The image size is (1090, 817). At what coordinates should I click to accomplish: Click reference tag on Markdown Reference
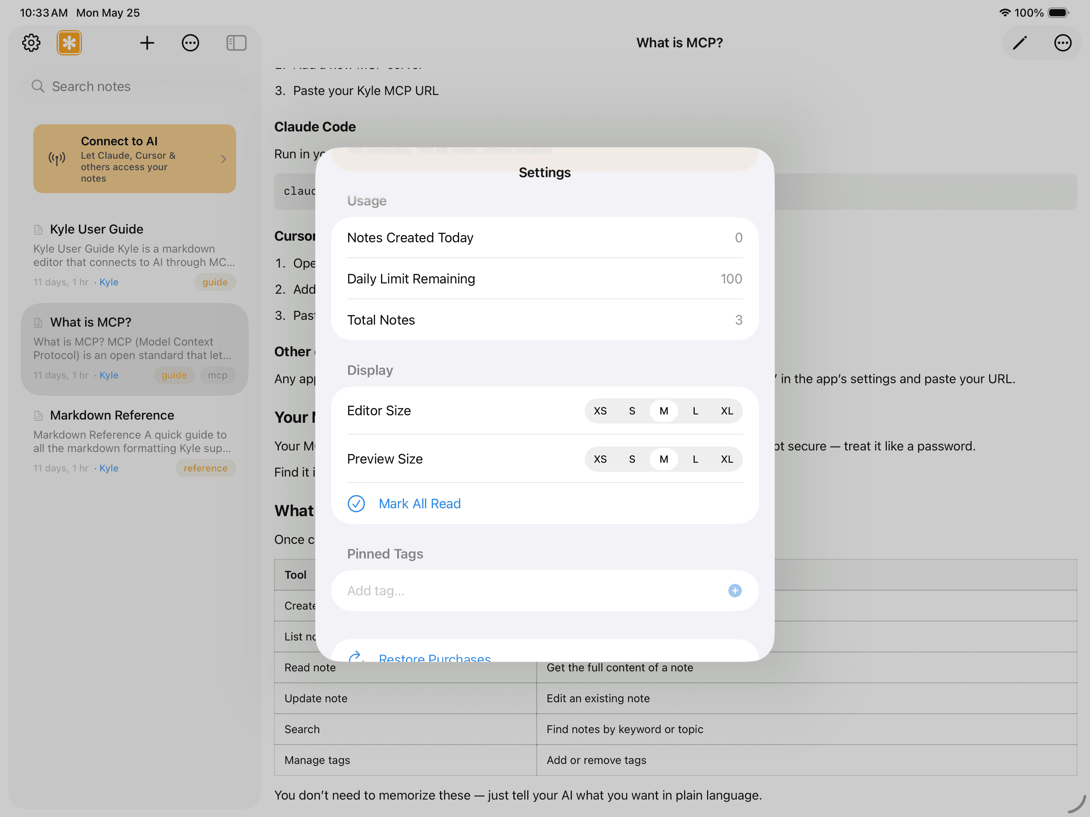click(206, 468)
